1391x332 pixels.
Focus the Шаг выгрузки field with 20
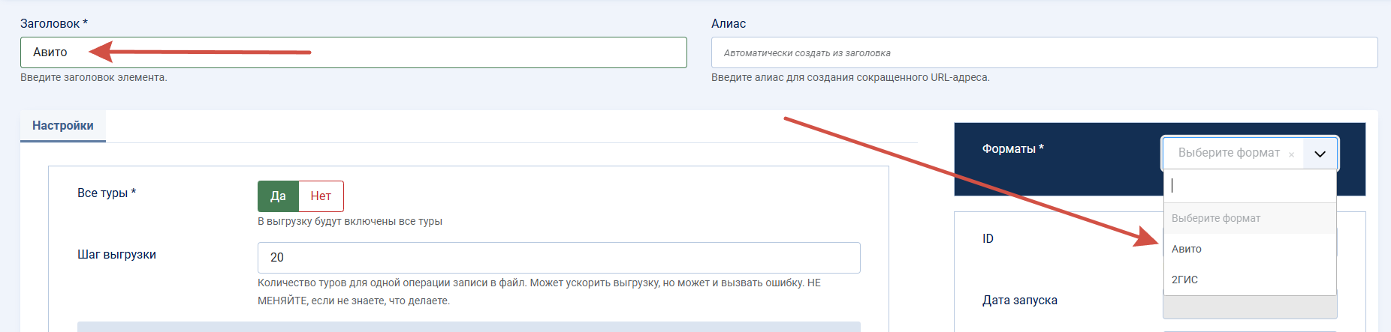point(559,258)
